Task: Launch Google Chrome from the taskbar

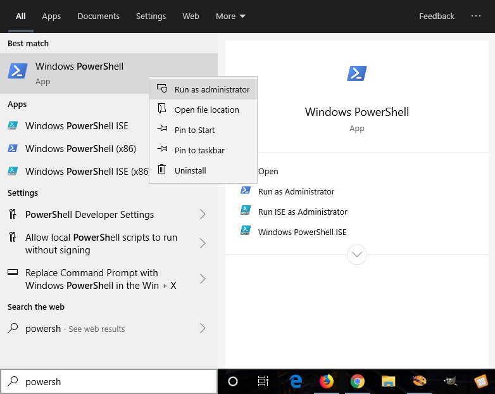Action: pos(357,381)
